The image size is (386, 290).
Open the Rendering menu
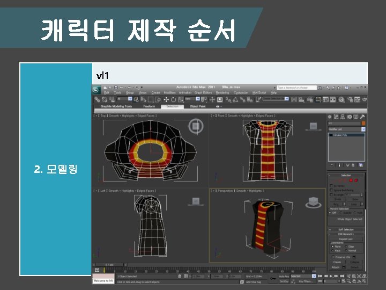222,93
